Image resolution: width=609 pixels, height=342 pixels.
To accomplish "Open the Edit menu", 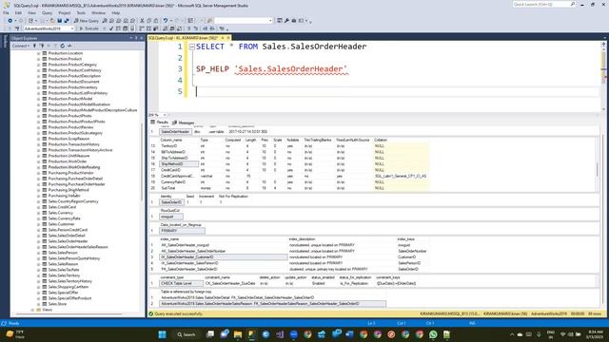I will pyautogui.click(x=18, y=12).
